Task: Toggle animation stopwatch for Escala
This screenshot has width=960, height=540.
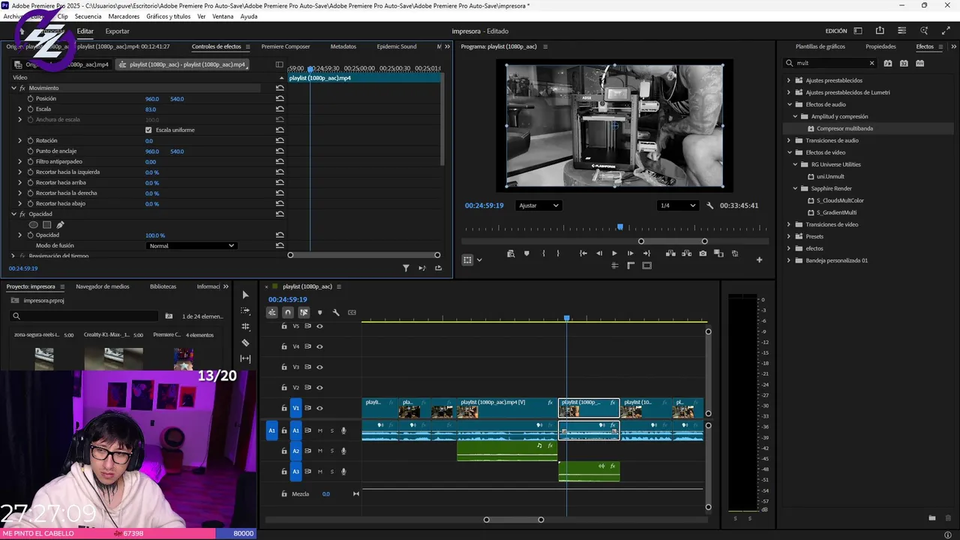Action: 31,109
